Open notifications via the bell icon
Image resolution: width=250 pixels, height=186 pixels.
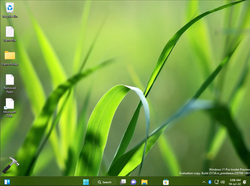click(245, 182)
